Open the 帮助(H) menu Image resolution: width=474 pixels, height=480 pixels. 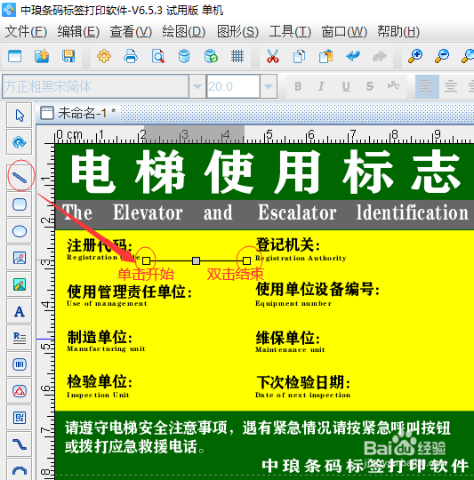(x=398, y=31)
